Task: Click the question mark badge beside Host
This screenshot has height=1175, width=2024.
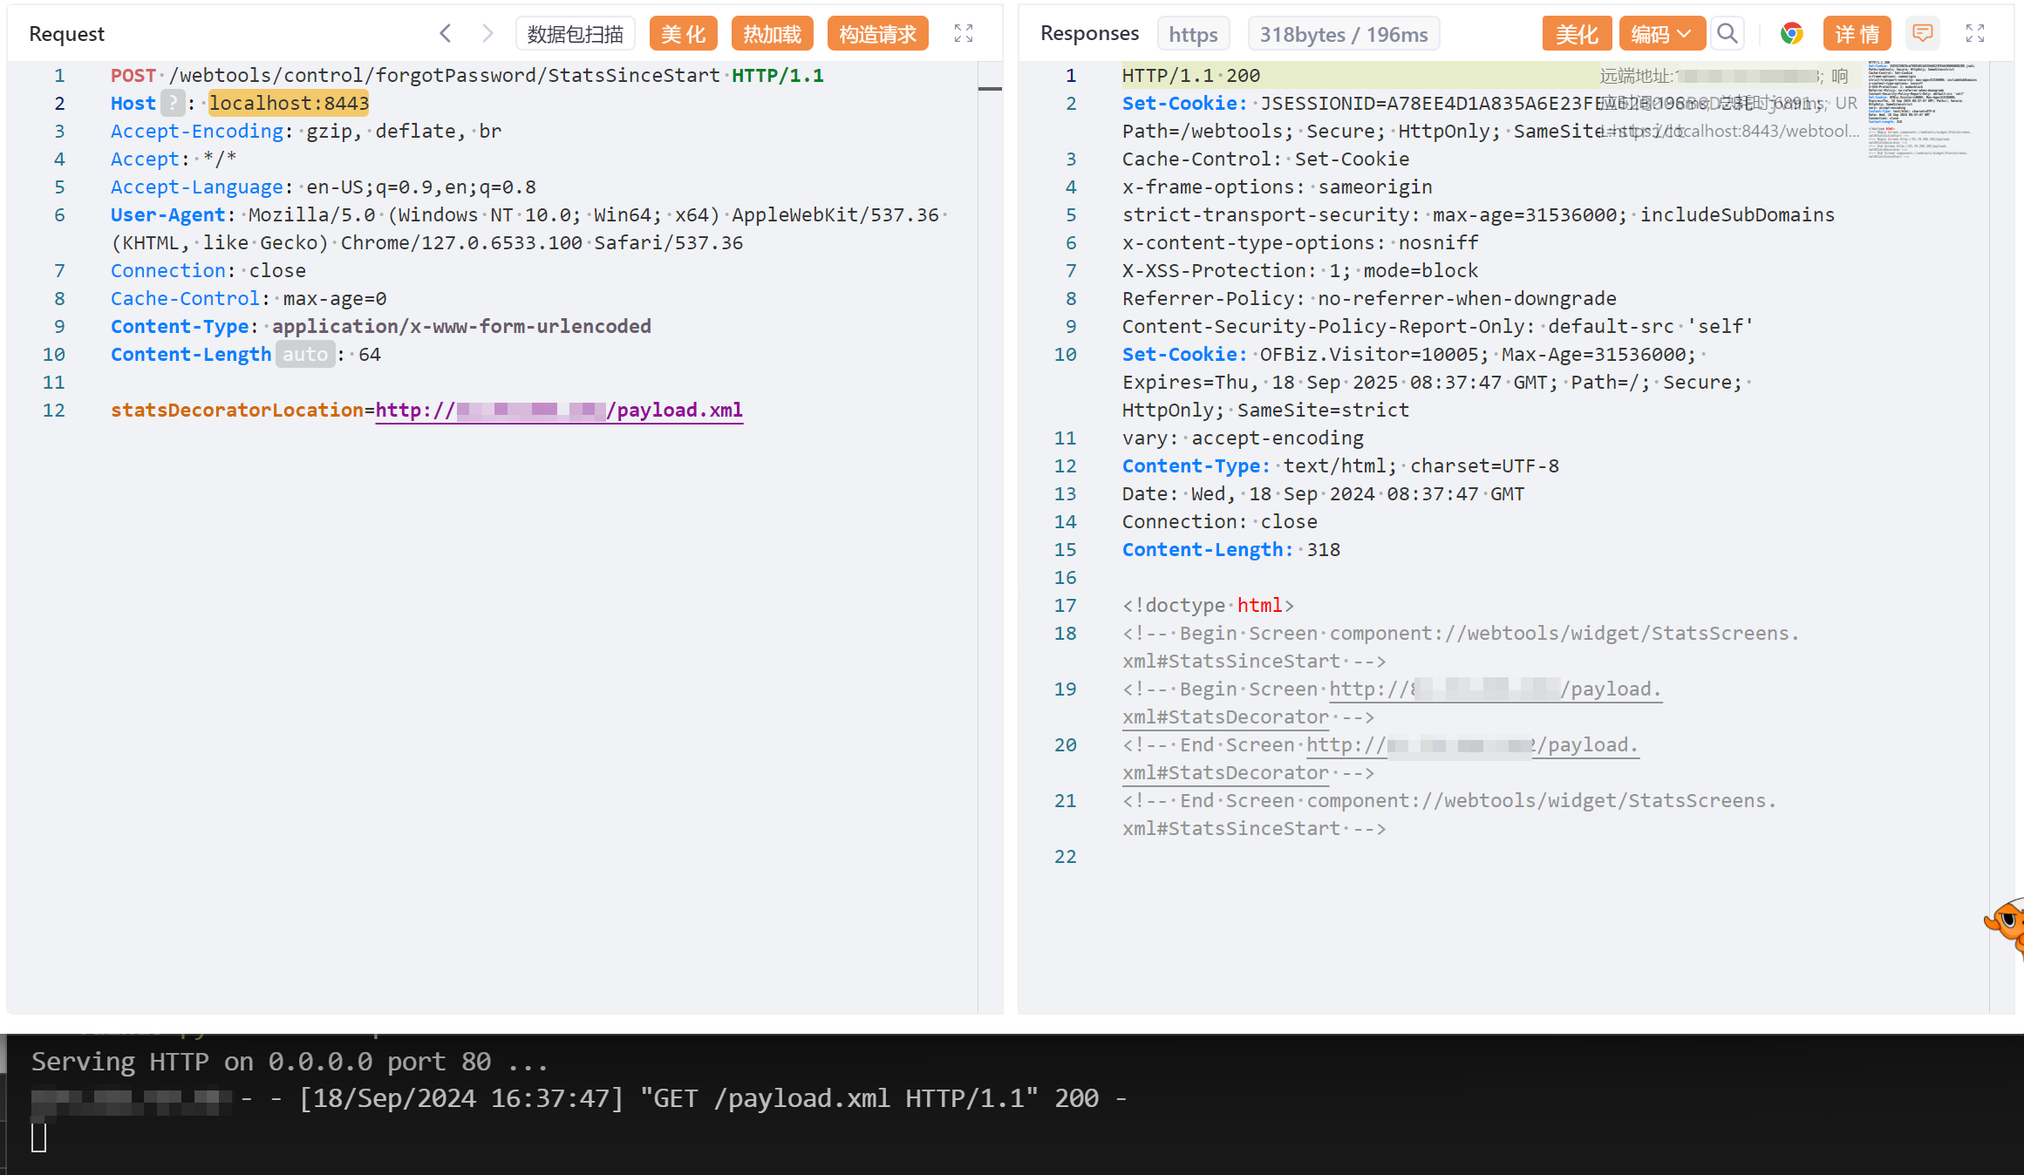Action: 173,104
